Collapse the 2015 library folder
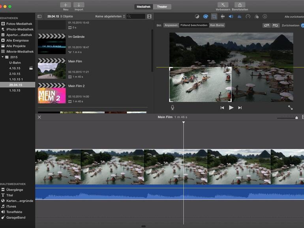304x228 pixels. point(2,57)
